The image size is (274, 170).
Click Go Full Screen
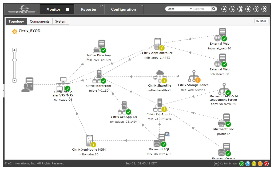click(225, 164)
